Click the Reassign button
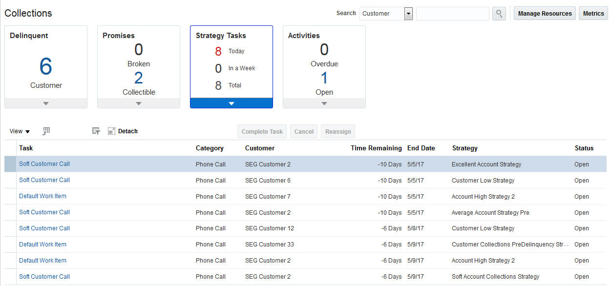Viewport: 612px width, 286px height. pos(338,131)
